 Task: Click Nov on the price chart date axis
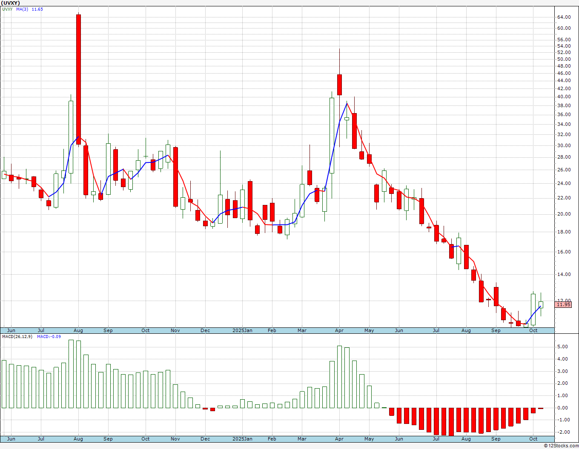(x=175, y=330)
